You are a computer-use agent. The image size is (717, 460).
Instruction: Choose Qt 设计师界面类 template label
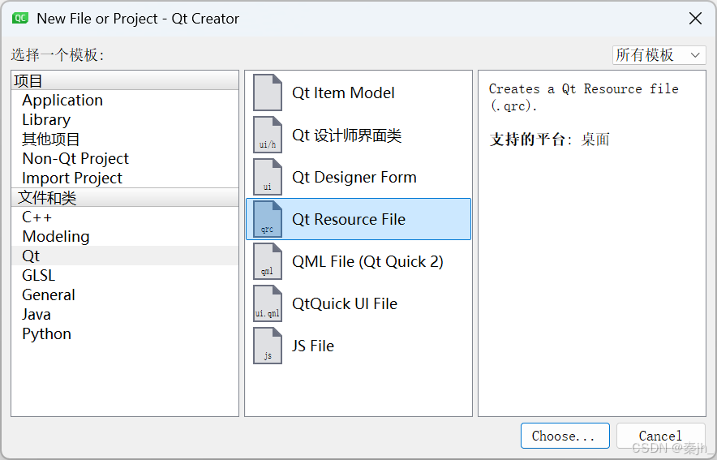[347, 135]
